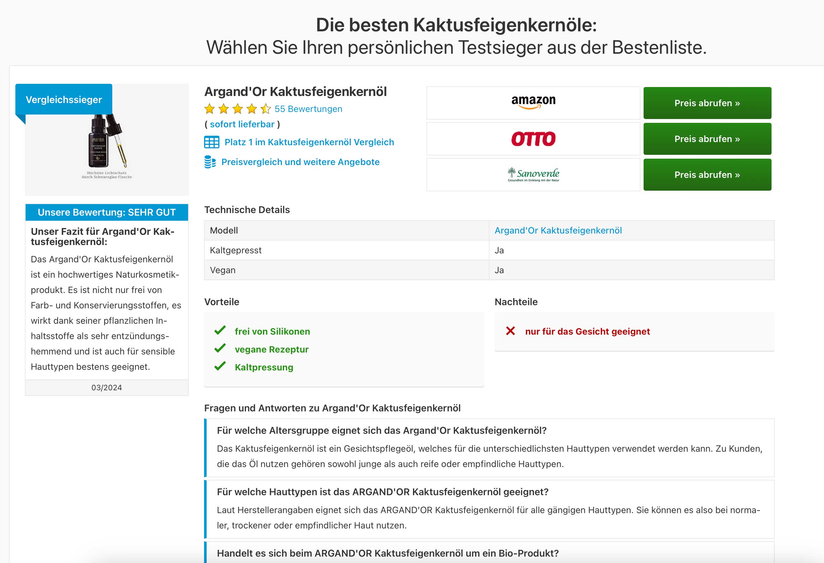Click the vegane Rezeptur advantage text
The image size is (824, 563).
pos(272,350)
